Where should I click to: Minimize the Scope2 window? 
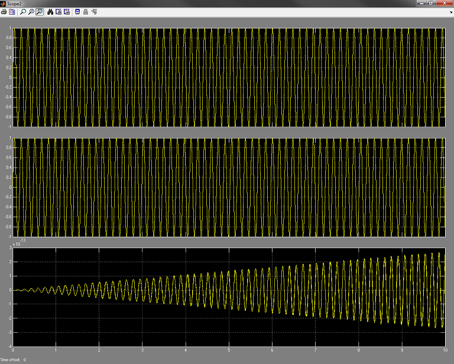click(x=423, y=4)
